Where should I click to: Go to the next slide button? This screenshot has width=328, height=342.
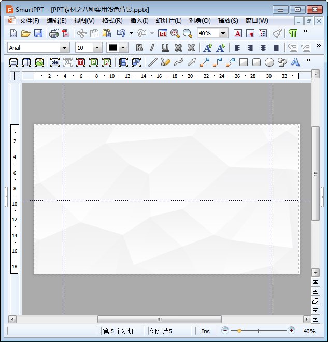tap(316, 310)
